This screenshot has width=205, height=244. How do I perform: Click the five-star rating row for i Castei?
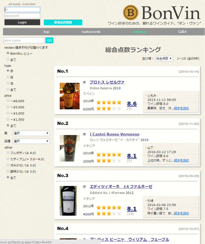109,154
